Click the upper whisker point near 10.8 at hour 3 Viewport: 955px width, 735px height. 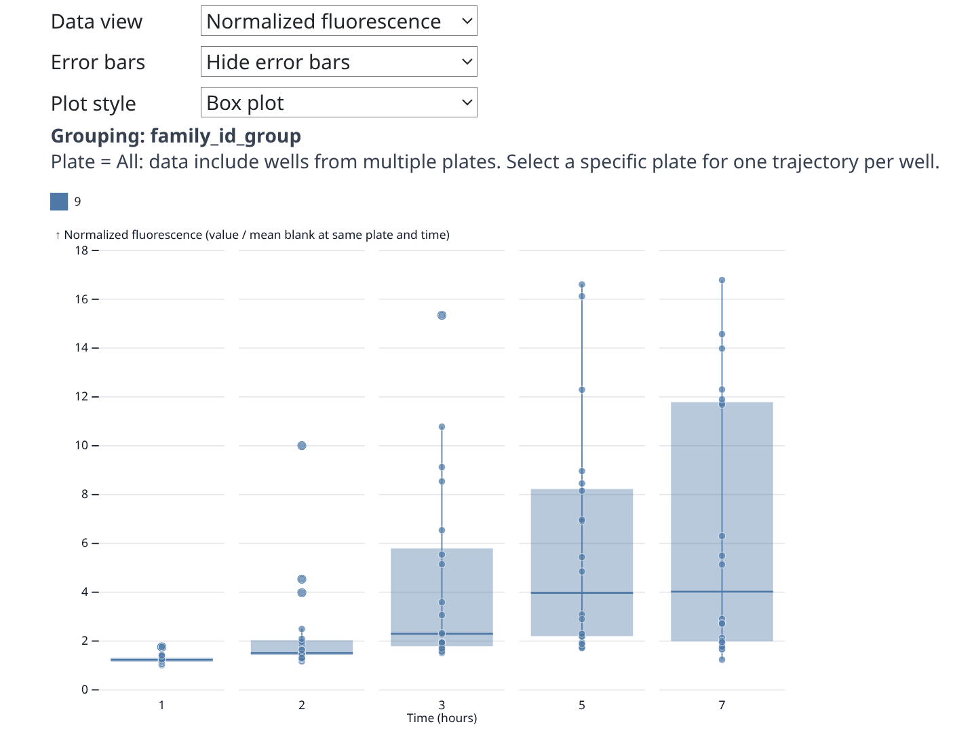click(442, 427)
